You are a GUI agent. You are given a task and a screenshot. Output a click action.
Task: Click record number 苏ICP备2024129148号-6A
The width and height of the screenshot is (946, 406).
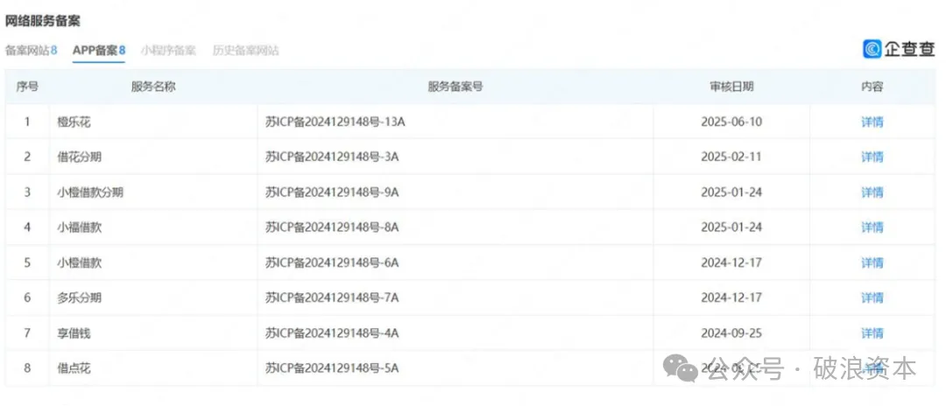333,262
